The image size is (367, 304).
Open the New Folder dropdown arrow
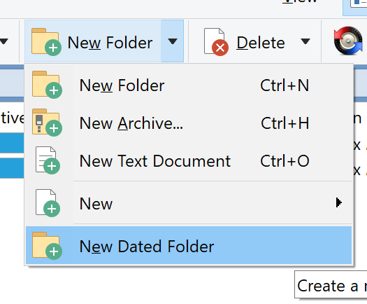click(173, 41)
